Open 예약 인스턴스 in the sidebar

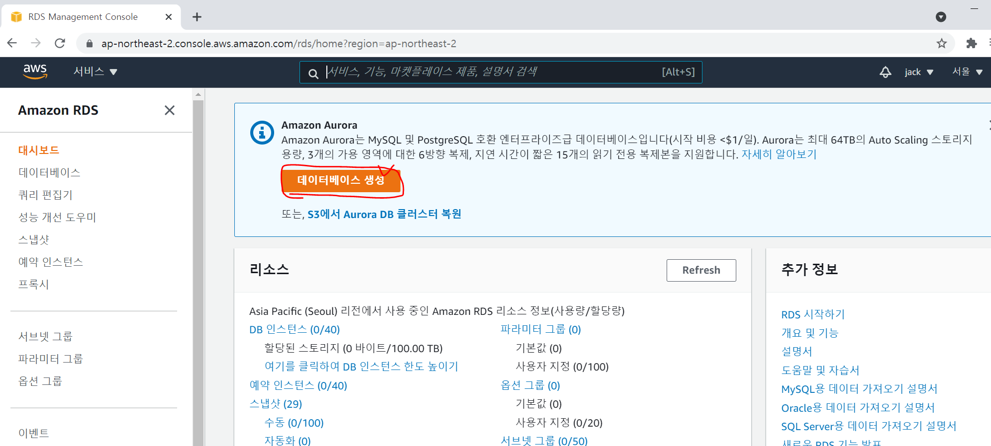(50, 262)
